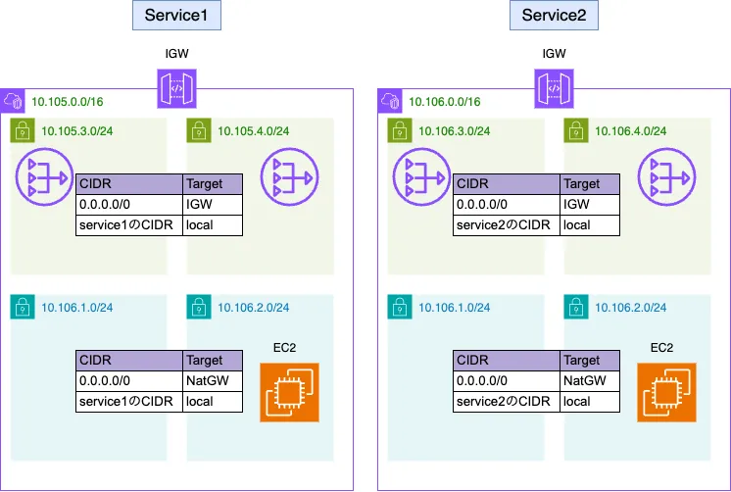731x492 pixels.
Task: Click the NAT gateway icon in subnet 10.105.3.0/24
Action: click(x=44, y=177)
